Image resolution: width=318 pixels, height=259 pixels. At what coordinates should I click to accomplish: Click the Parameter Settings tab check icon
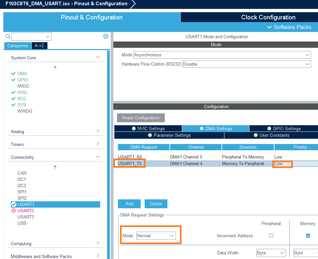[x=150, y=135]
